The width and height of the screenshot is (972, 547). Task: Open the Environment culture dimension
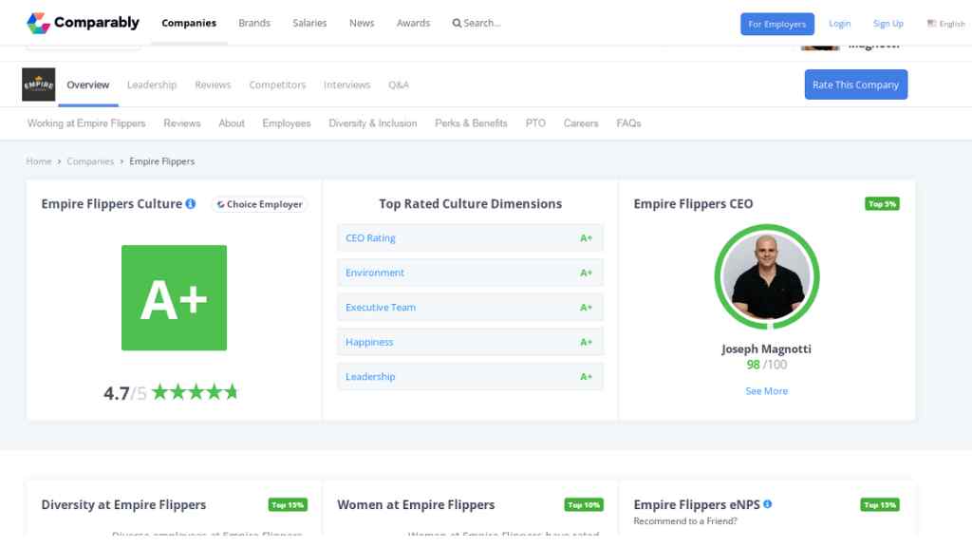point(470,273)
